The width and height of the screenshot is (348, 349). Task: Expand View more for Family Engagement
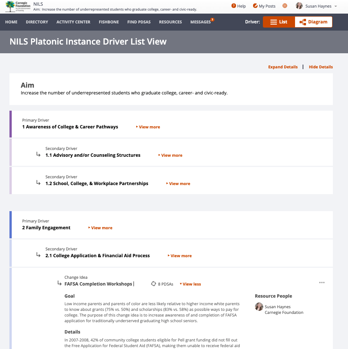click(x=100, y=228)
